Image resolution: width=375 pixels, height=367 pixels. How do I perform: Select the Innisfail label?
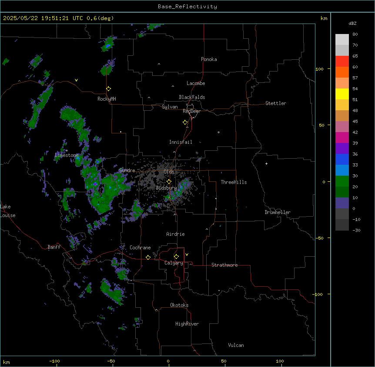point(181,142)
